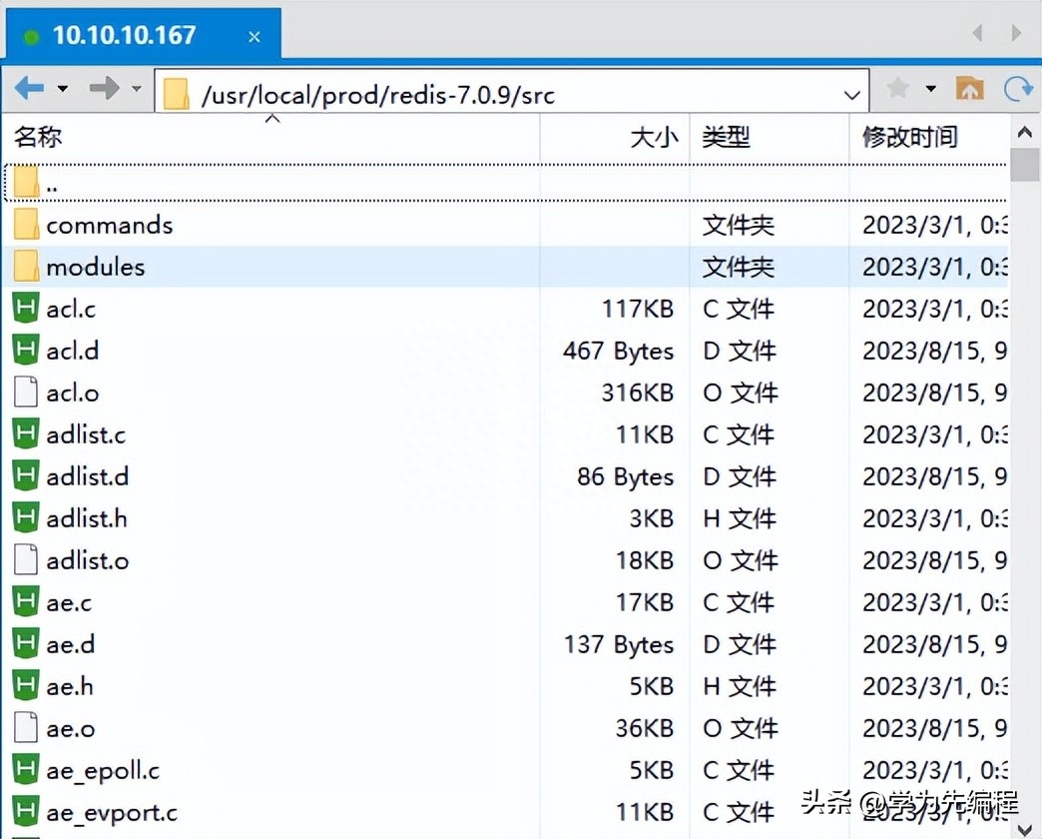Select the file name acl.c
1042x839 pixels.
[x=71, y=310]
